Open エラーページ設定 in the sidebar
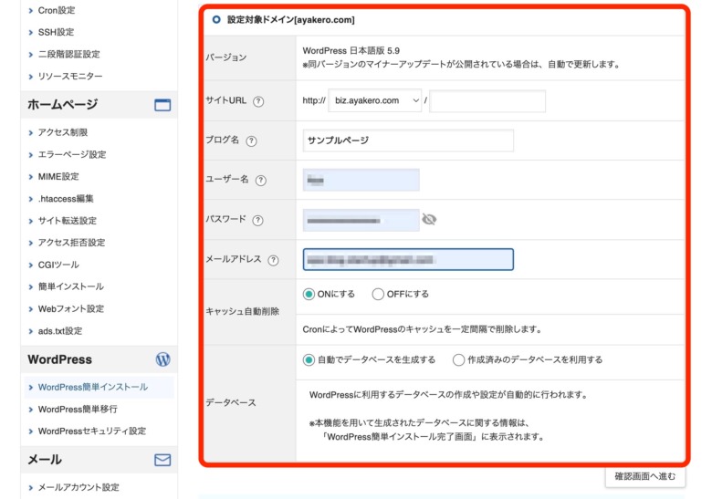Image resolution: width=712 pixels, height=499 pixels. tap(72, 155)
